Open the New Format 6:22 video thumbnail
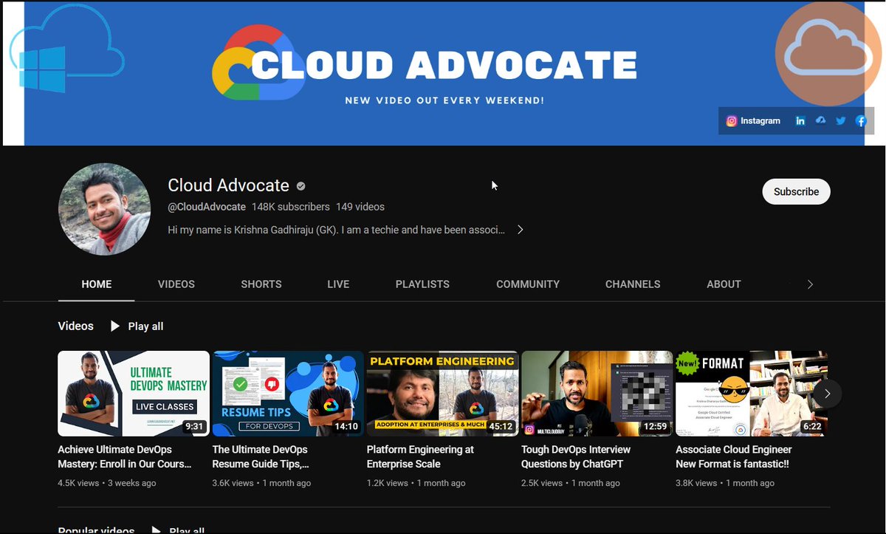Image resolution: width=886 pixels, height=534 pixels. coord(752,394)
